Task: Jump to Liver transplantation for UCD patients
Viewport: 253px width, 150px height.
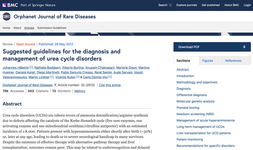Action: click(x=204, y=133)
